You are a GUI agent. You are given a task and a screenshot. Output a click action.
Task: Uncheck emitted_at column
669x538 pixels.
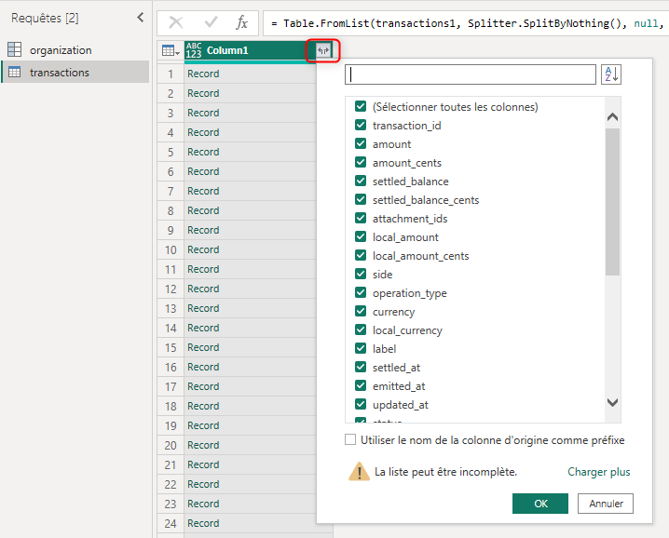pos(361,385)
